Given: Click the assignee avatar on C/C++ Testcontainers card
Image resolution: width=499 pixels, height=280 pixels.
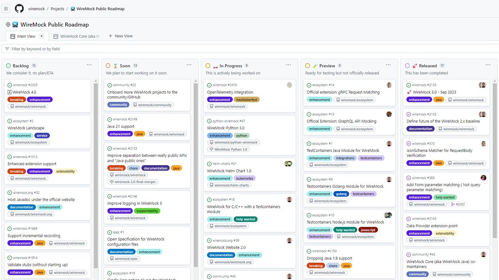Looking at the screenshot, I should (x=289, y=200).
